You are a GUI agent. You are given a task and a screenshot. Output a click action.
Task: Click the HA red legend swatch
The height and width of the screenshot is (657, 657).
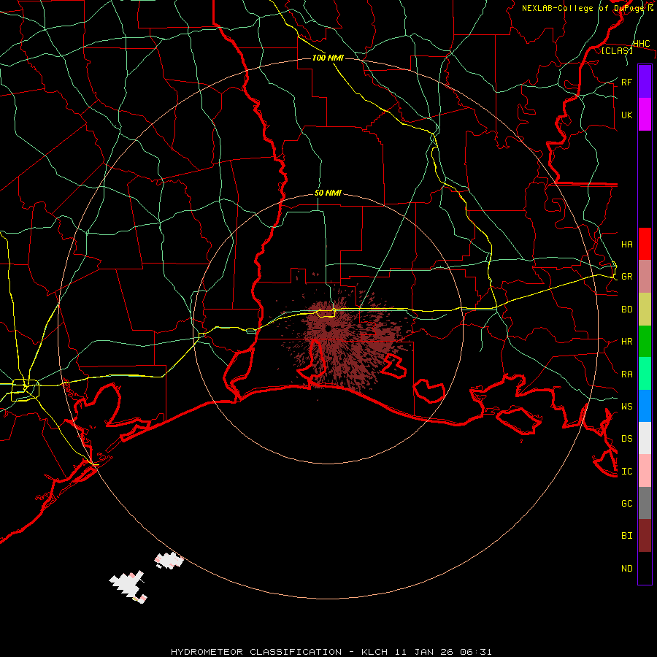(x=645, y=244)
